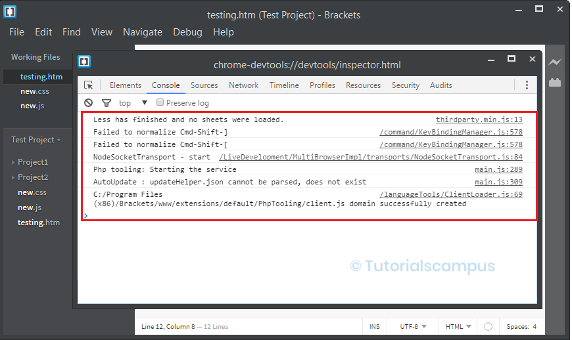Open the Edit menu
Viewport: 572px width, 340px height.
[43, 32]
